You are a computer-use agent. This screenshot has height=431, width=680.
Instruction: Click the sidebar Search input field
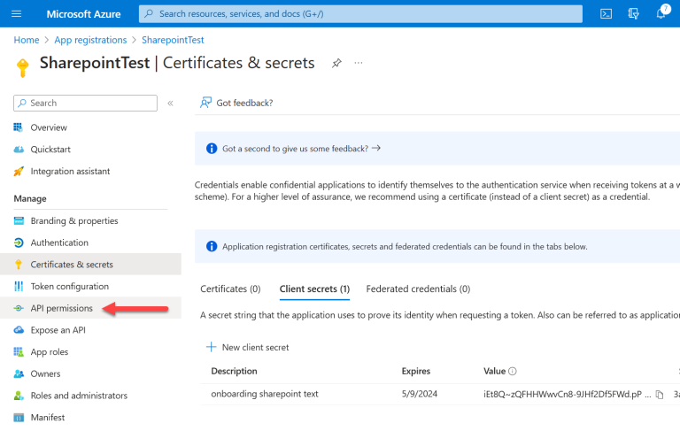pos(86,104)
